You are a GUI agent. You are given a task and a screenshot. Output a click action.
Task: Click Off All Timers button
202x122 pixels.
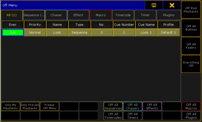133,116
